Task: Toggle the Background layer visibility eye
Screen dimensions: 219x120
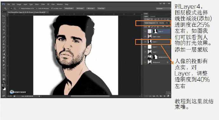Action: click(x=145, y=62)
